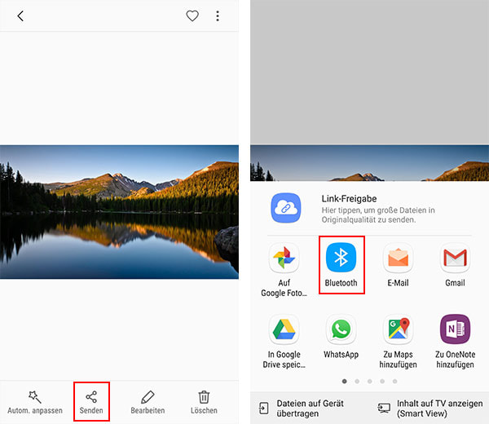The width and height of the screenshot is (489, 424).
Task: Choose Bluetooth in share sheet
Action: (341, 265)
